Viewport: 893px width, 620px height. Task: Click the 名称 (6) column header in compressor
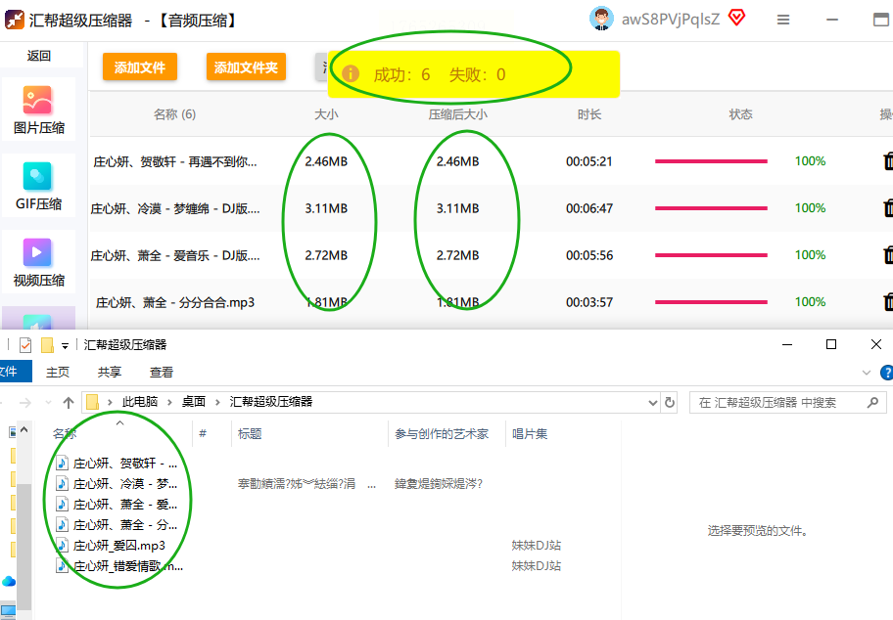coord(175,114)
